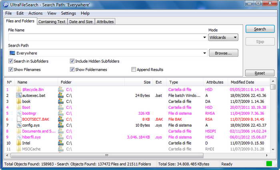Click the bootmgr file icon
Screen dimensions: 280x170
[x=19, y=113]
